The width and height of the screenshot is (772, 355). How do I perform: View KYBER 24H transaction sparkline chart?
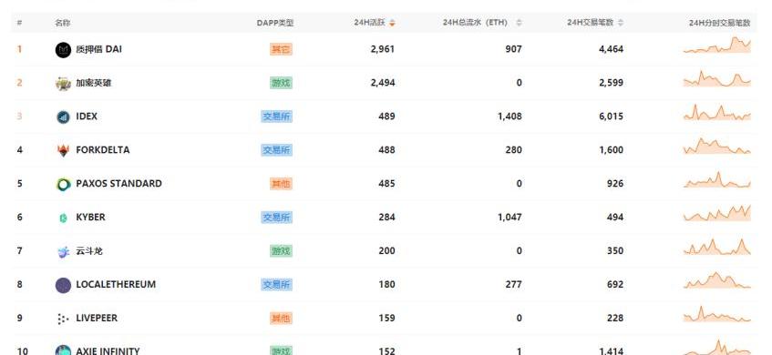(716, 213)
